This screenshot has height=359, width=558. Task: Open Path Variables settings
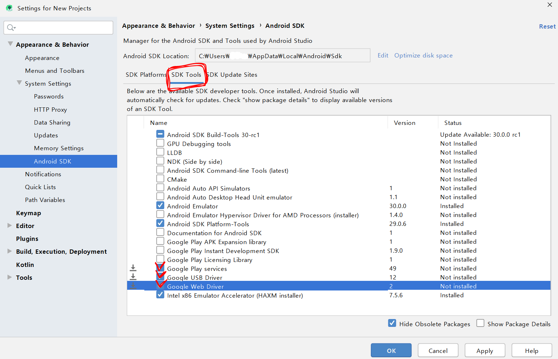click(x=45, y=200)
